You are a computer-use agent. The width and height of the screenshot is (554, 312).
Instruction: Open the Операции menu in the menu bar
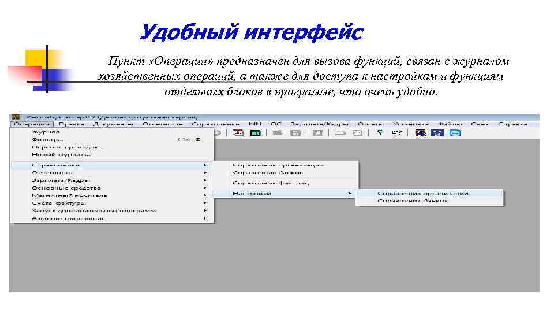coord(31,124)
